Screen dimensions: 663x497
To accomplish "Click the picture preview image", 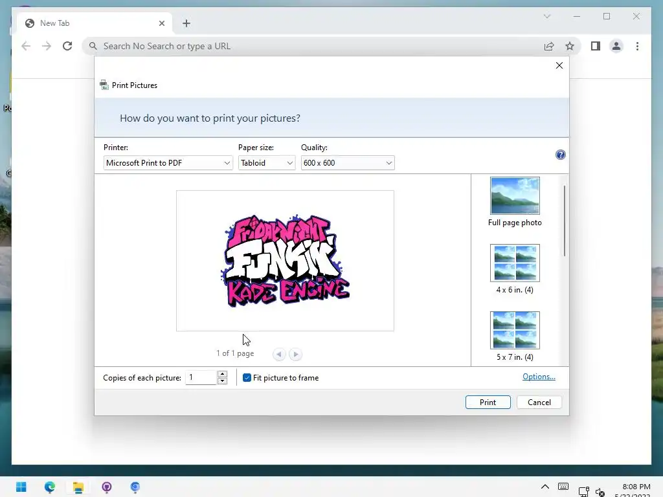I will (x=285, y=261).
